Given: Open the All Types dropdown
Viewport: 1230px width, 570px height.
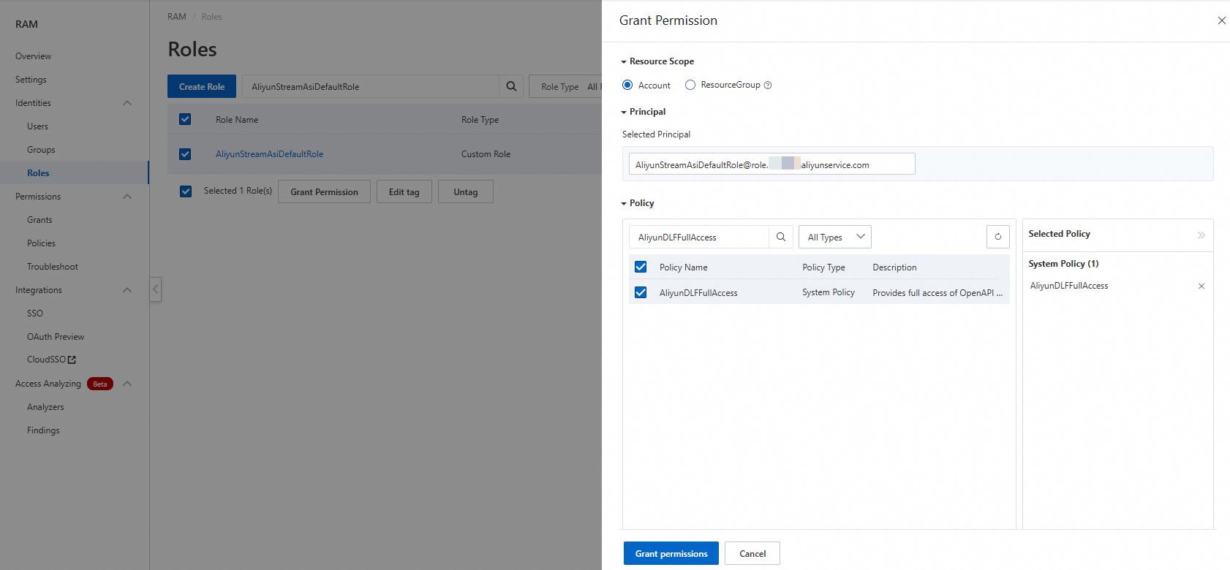Looking at the screenshot, I should click(x=834, y=237).
